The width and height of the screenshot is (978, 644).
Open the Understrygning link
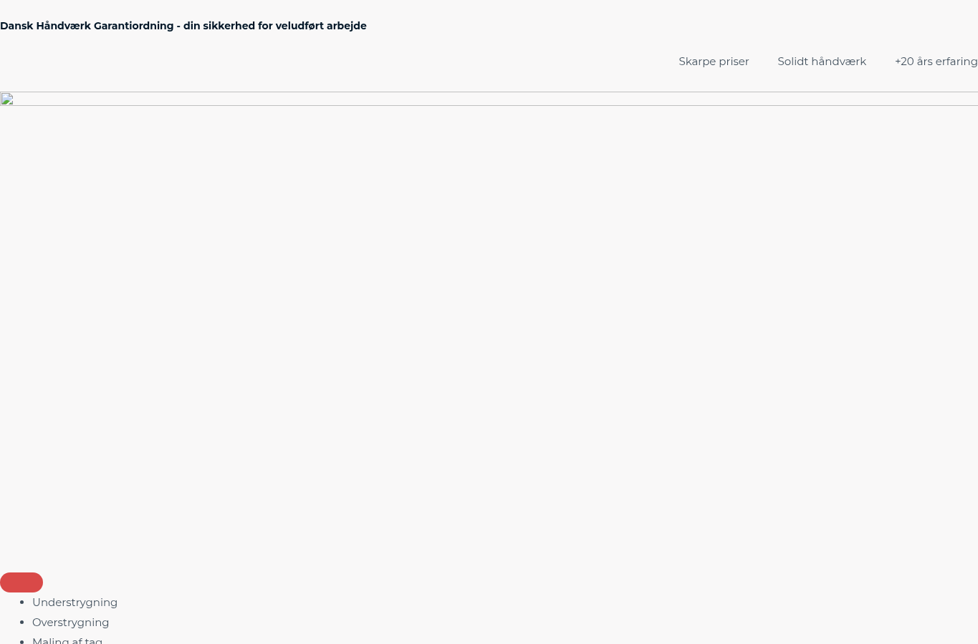click(75, 602)
